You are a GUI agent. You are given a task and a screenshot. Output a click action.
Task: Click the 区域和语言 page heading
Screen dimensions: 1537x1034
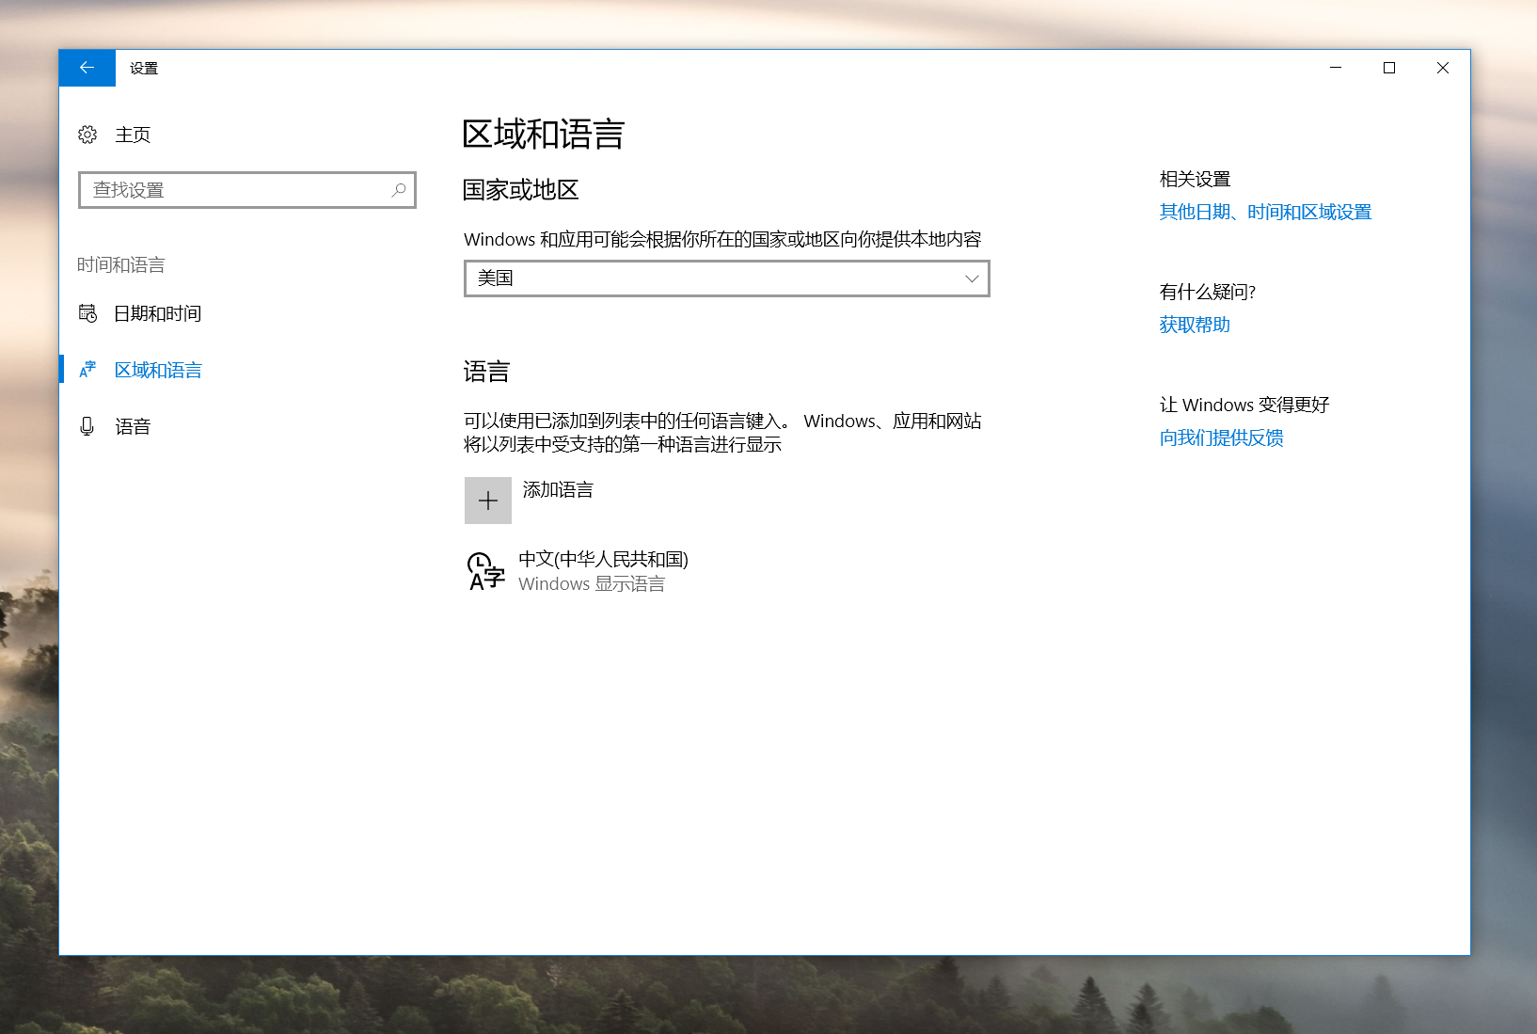(x=544, y=134)
